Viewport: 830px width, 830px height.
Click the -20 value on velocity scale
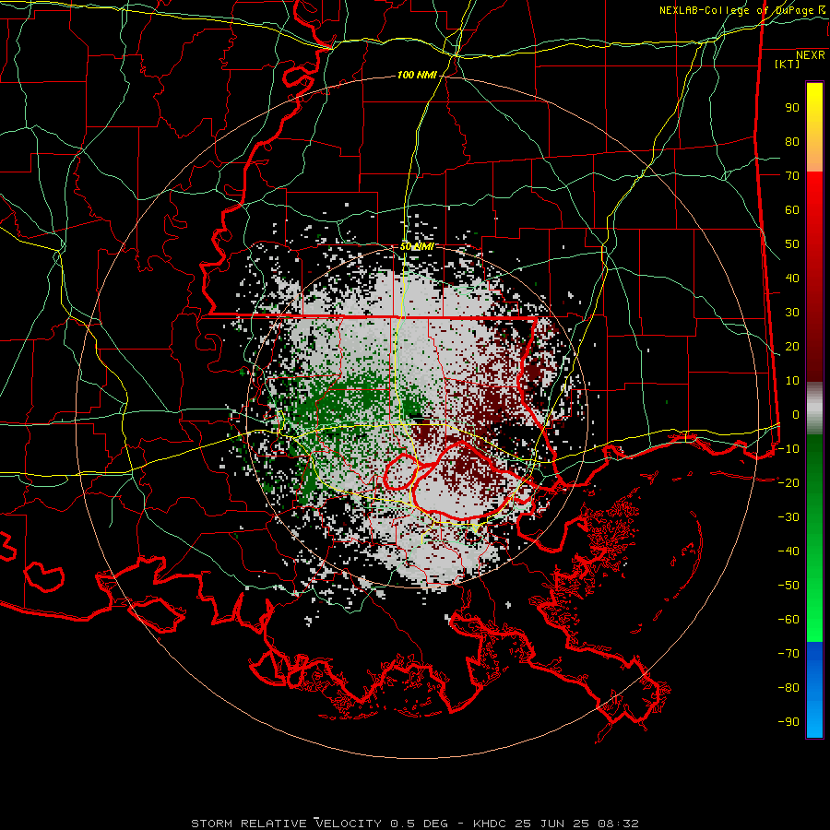pyautogui.click(x=788, y=482)
